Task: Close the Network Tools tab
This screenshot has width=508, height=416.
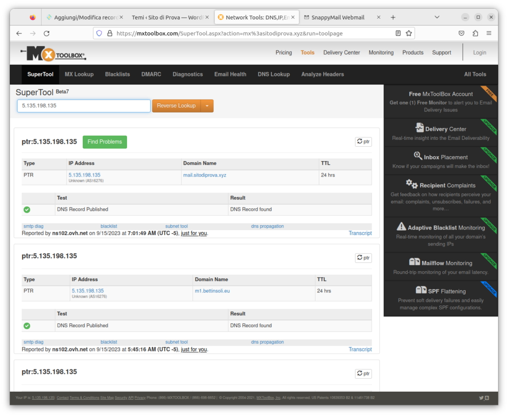Action: pyautogui.click(x=293, y=17)
